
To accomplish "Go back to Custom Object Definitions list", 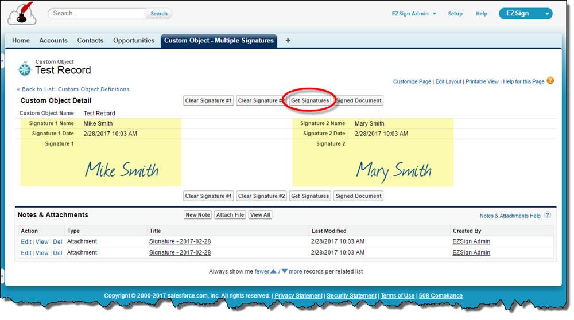I will pyautogui.click(x=75, y=89).
